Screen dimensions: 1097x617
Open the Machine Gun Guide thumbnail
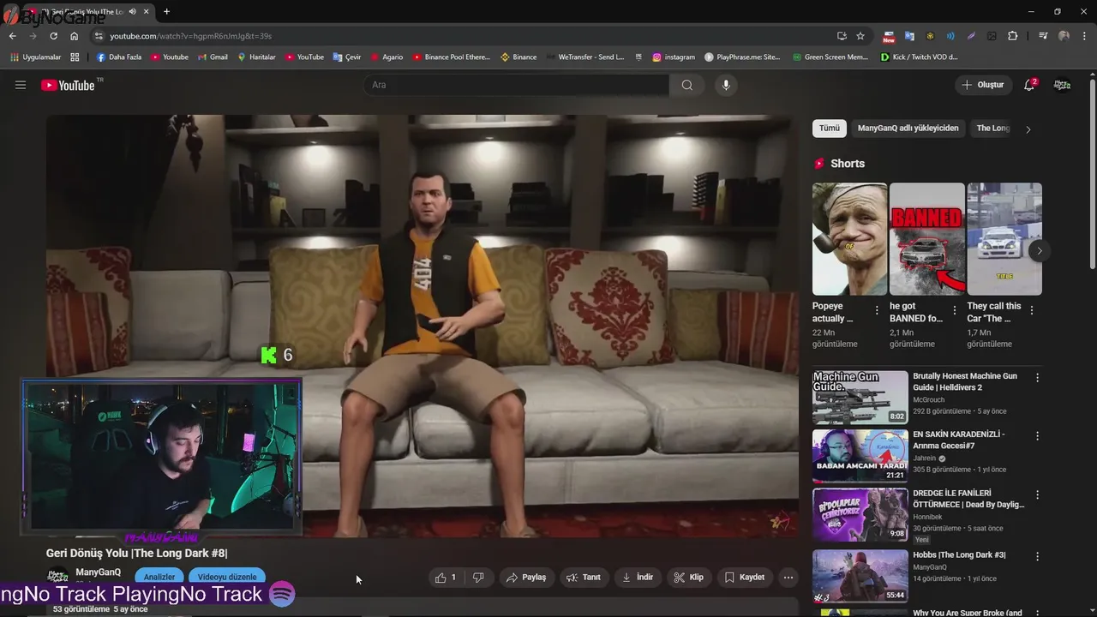(860, 397)
